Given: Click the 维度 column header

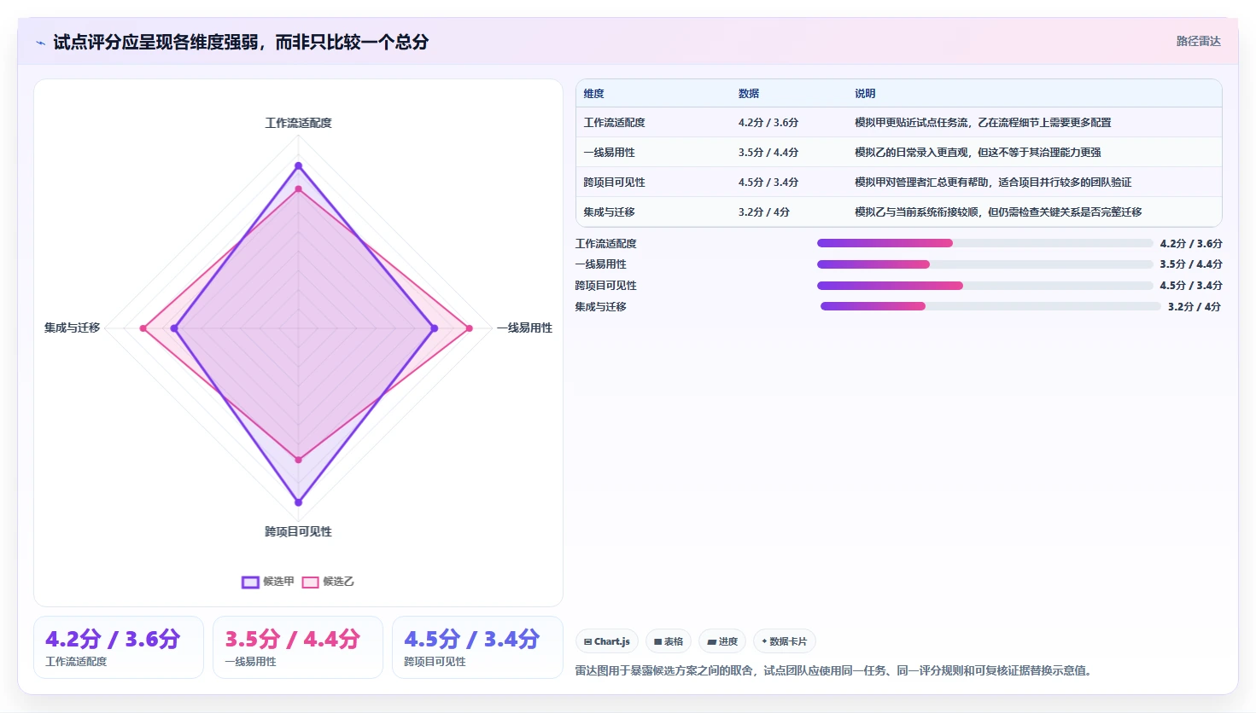Looking at the screenshot, I should coord(594,94).
